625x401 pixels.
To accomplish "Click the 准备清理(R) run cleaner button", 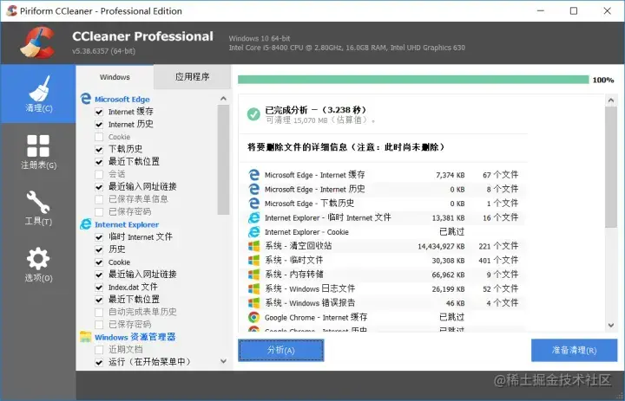I will click(x=574, y=350).
